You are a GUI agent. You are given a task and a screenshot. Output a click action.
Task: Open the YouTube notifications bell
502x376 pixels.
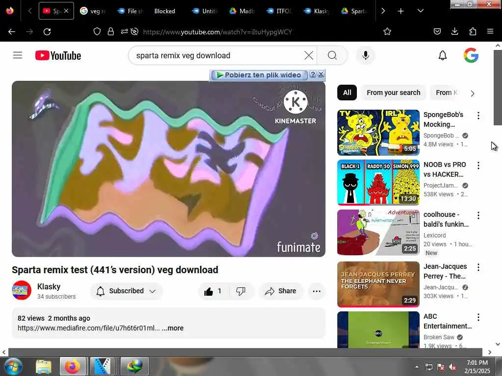tap(443, 55)
